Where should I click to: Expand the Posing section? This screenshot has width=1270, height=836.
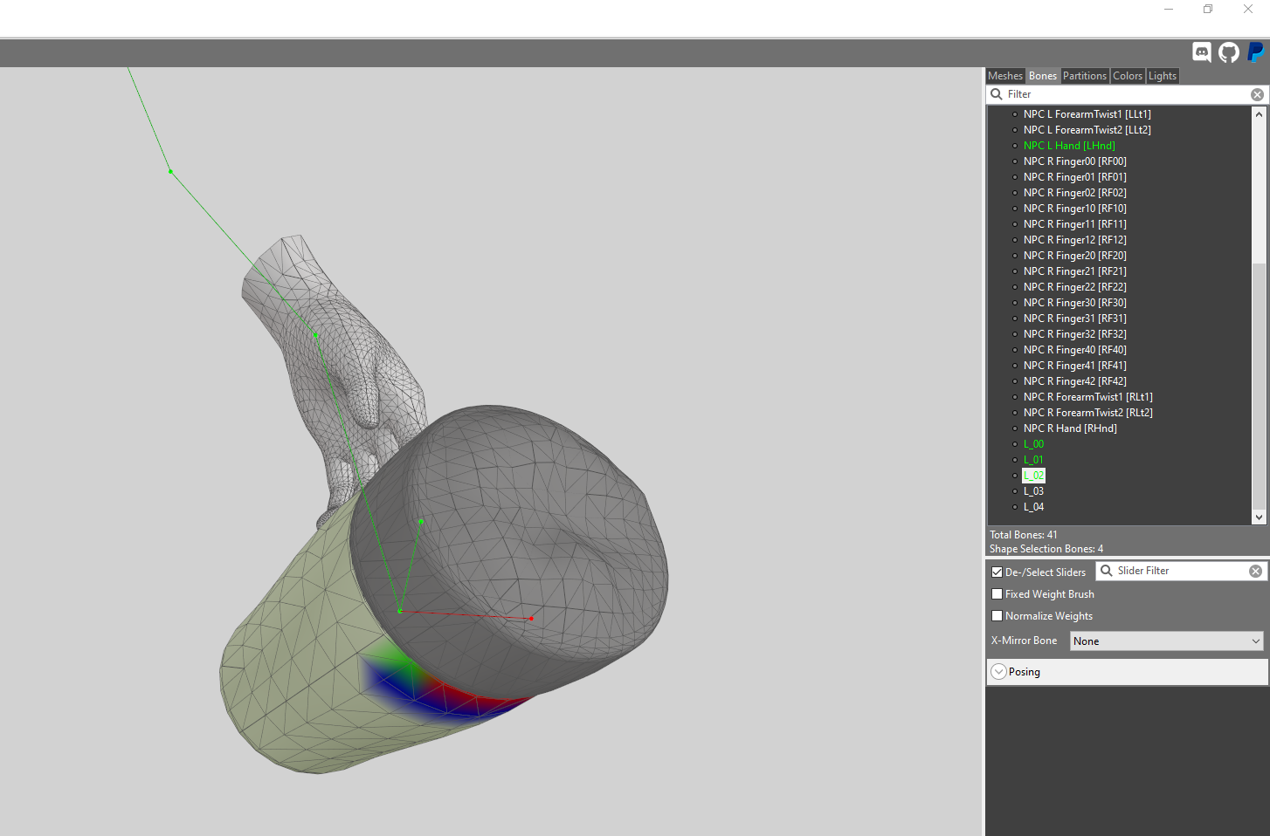(999, 672)
